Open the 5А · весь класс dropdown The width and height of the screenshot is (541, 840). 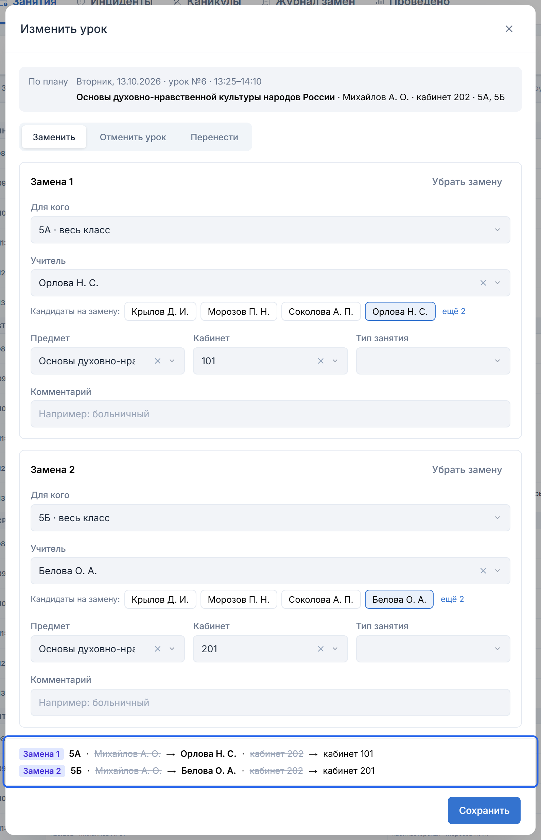click(270, 230)
